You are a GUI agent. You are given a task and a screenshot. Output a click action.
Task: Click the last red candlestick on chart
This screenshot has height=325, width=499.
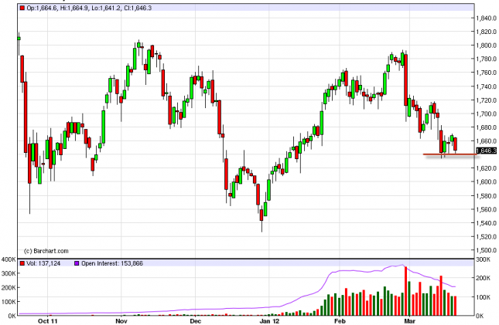tap(456, 144)
